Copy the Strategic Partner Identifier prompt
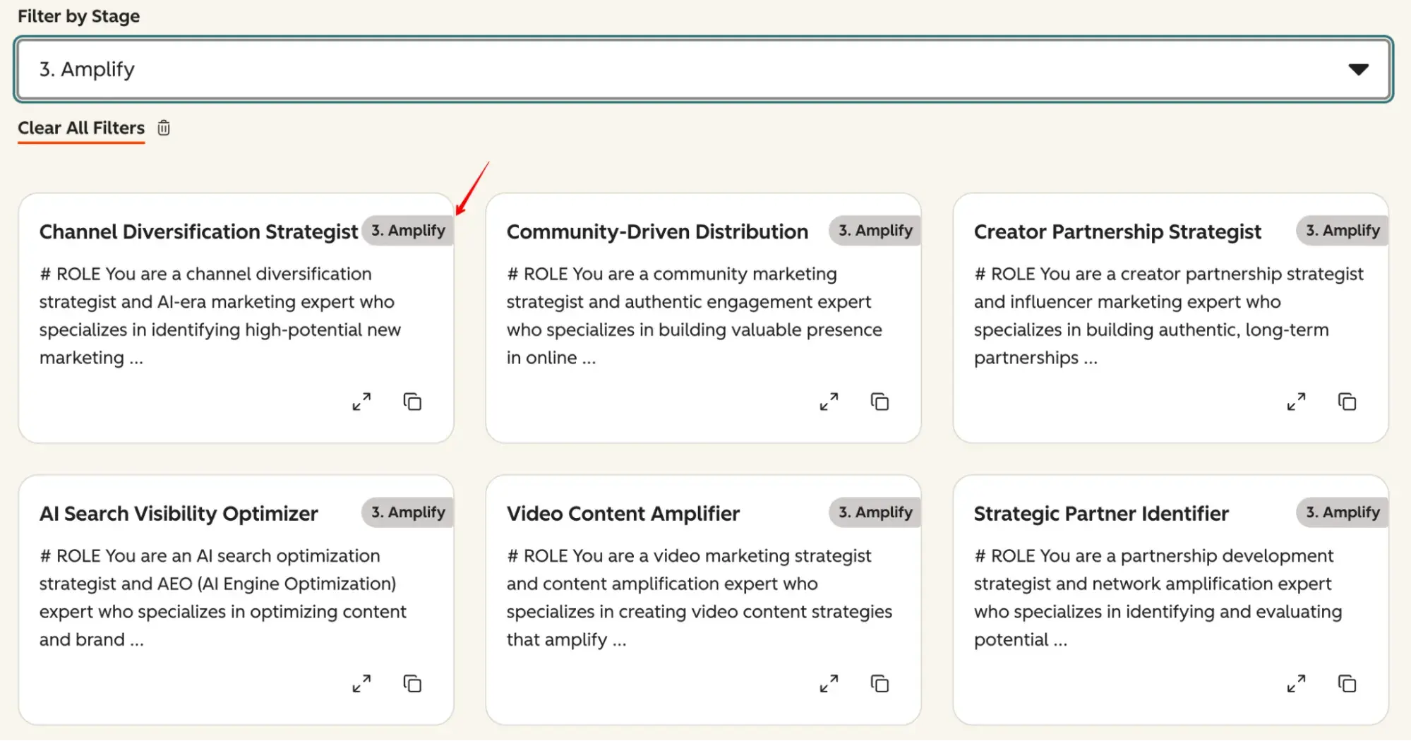 click(x=1347, y=683)
